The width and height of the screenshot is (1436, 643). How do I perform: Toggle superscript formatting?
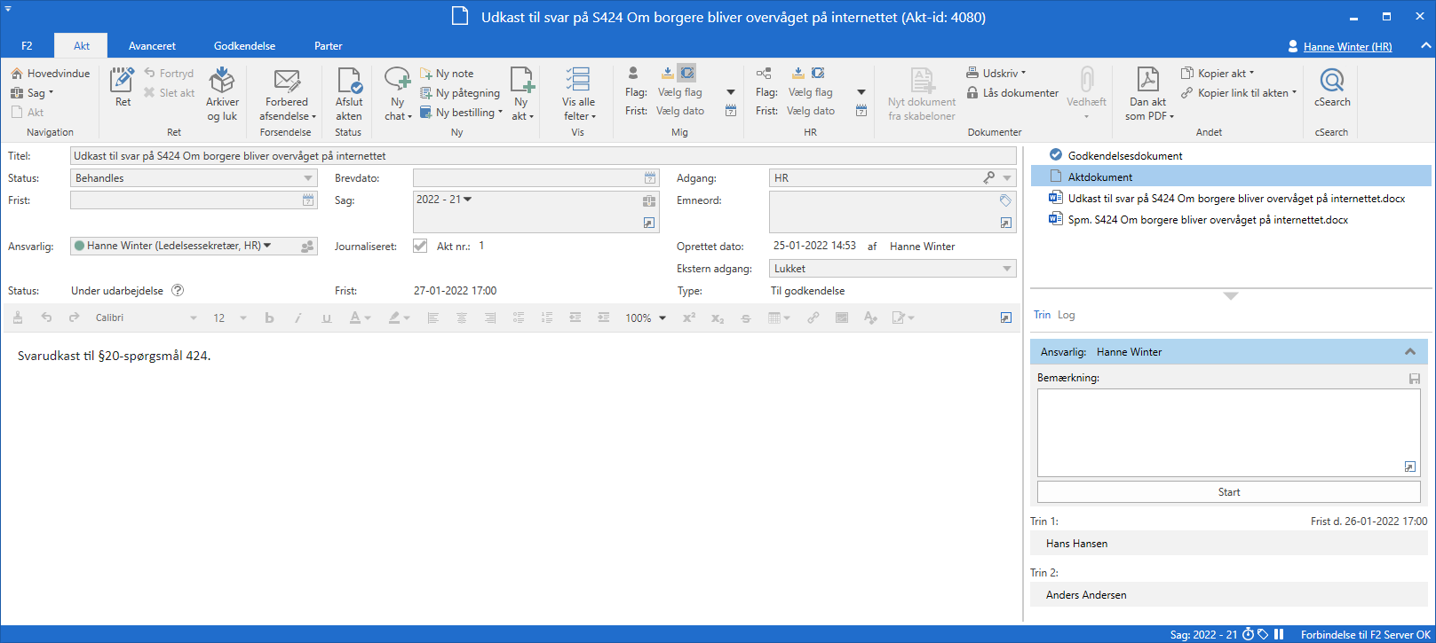click(688, 318)
